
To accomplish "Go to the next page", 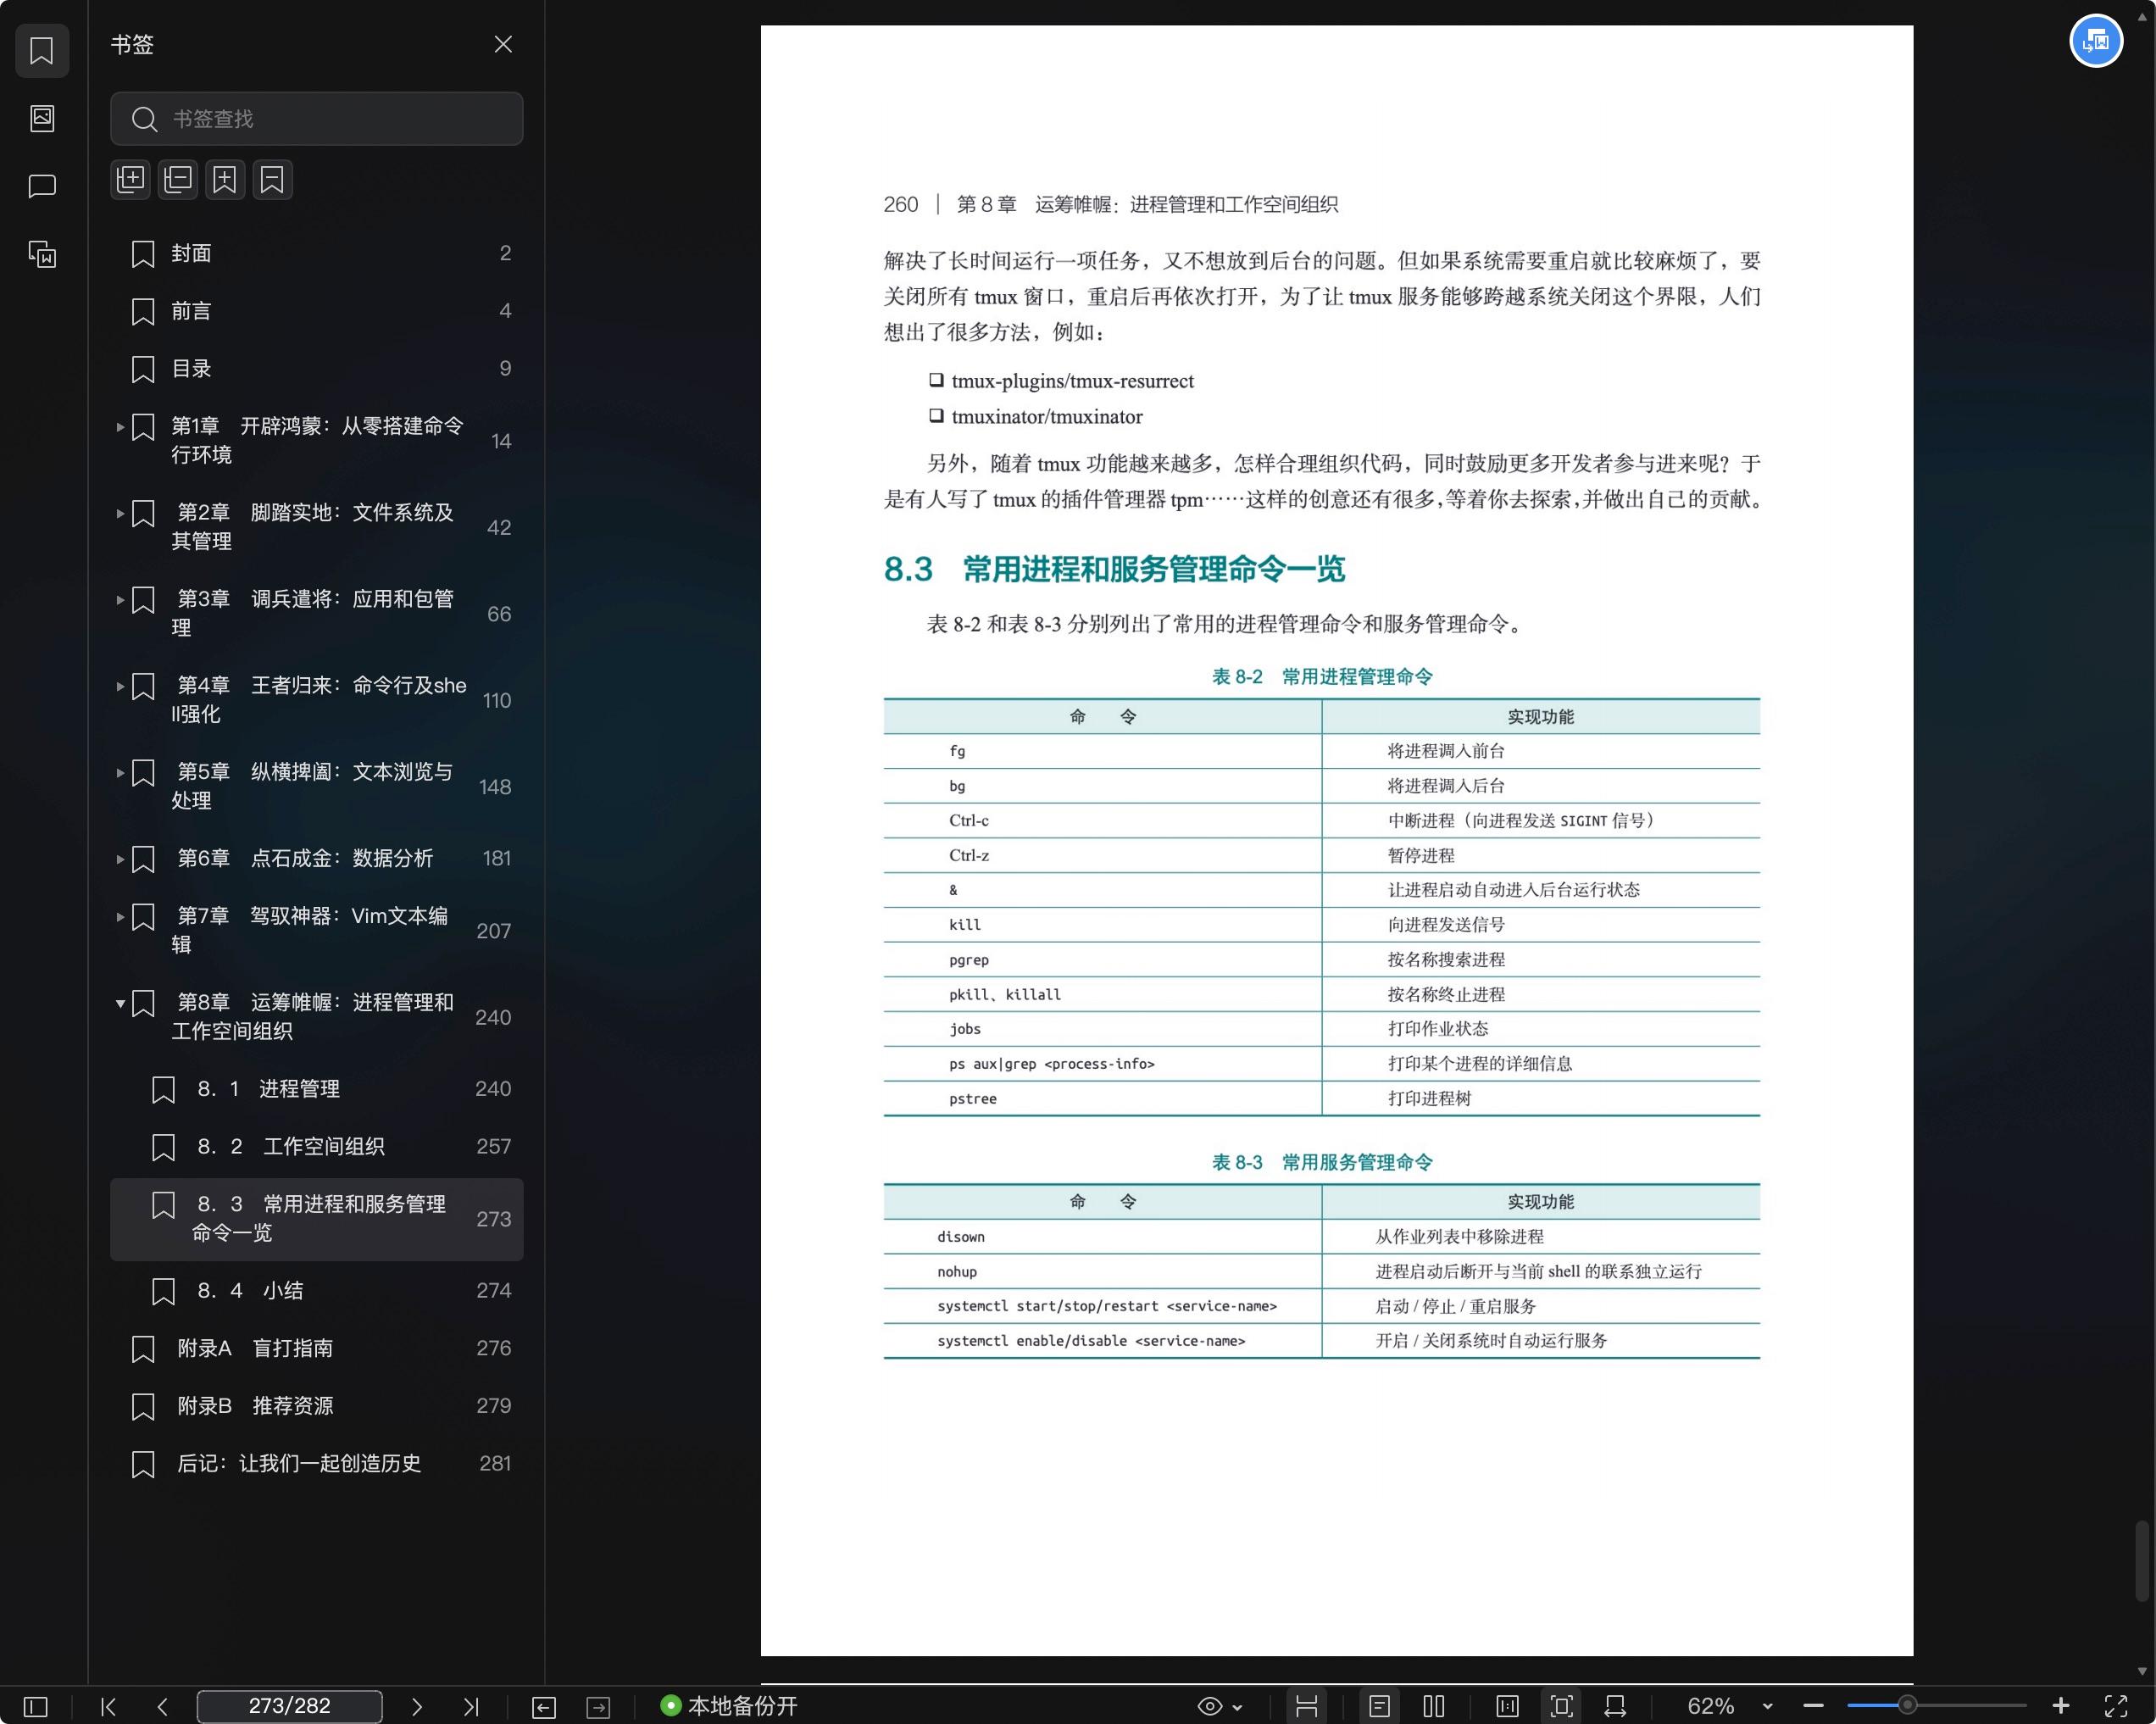I will [417, 1706].
